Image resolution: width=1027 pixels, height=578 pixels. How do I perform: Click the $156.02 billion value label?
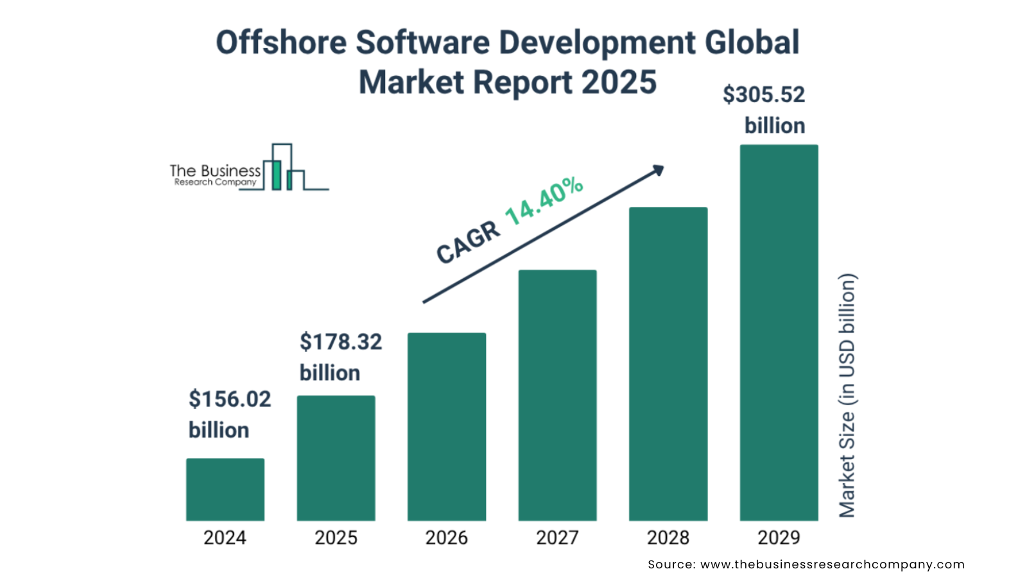229,414
